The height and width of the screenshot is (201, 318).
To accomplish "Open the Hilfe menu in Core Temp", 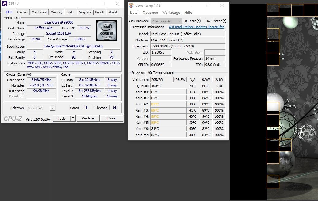I will click(x=188, y=13).
